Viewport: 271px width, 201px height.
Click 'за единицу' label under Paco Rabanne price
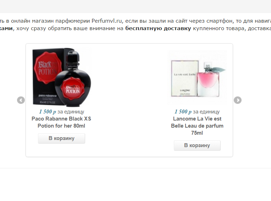click(71, 112)
